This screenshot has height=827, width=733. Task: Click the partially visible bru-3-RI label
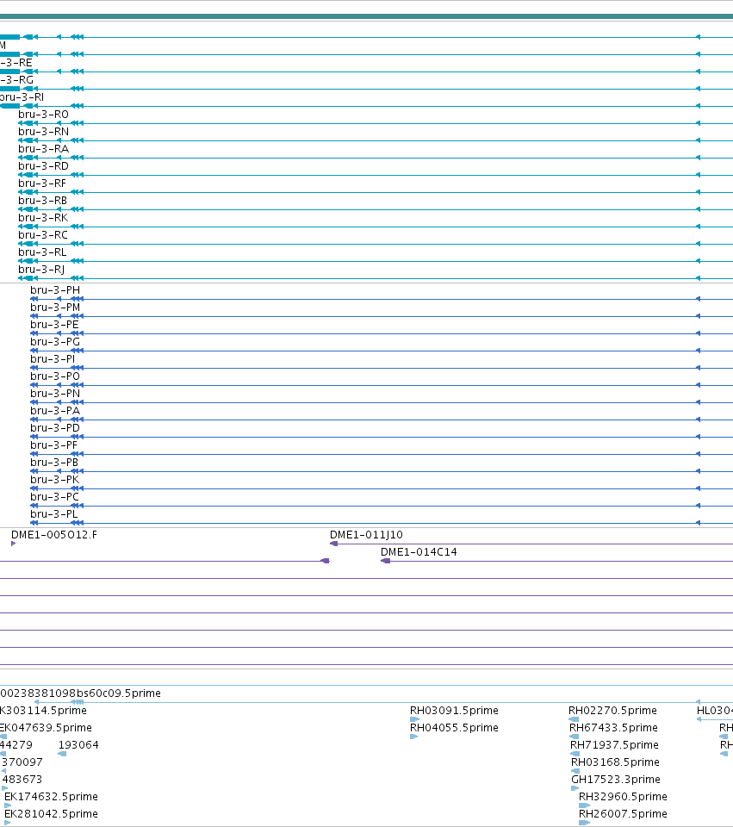click(22, 97)
